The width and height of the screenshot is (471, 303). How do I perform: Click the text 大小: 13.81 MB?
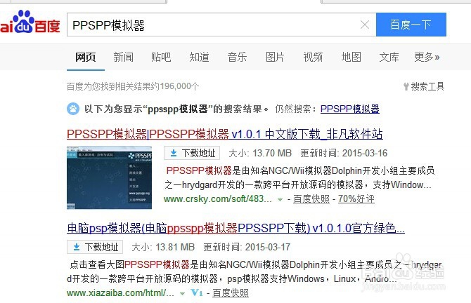click(163, 248)
